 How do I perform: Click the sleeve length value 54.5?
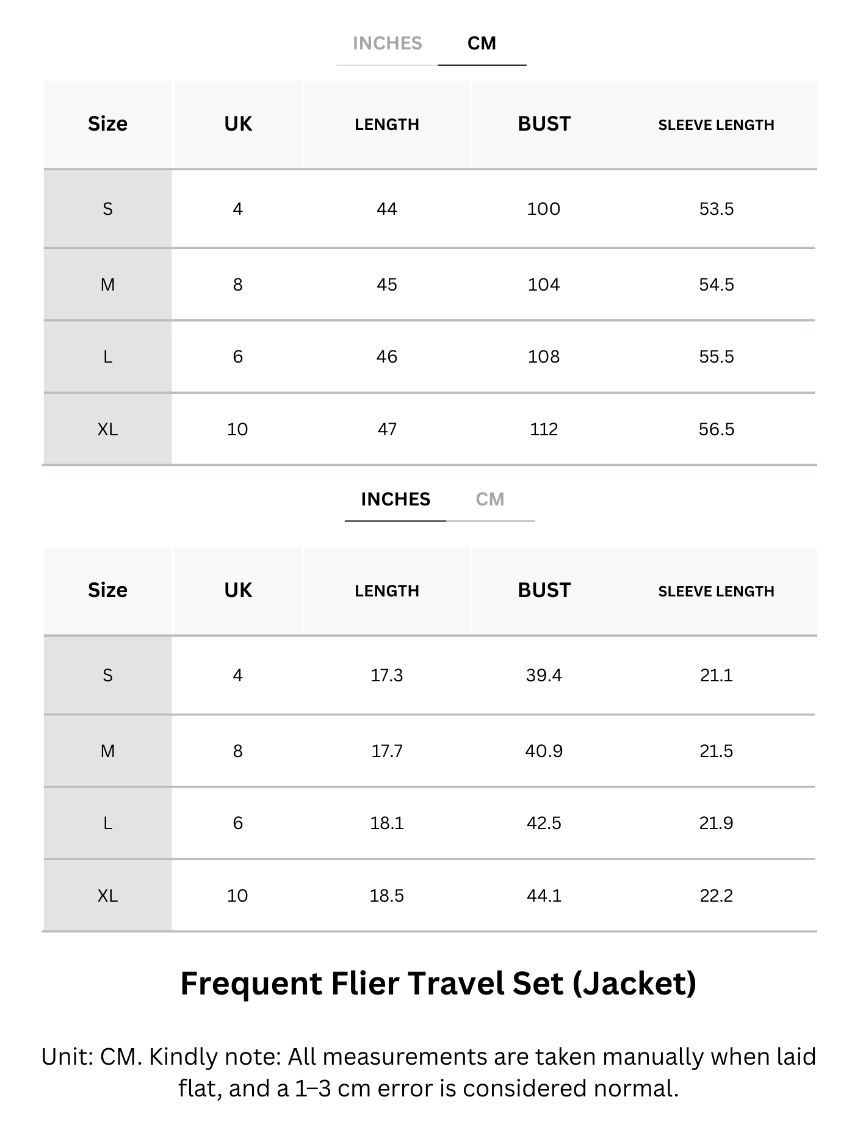pos(716,284)
